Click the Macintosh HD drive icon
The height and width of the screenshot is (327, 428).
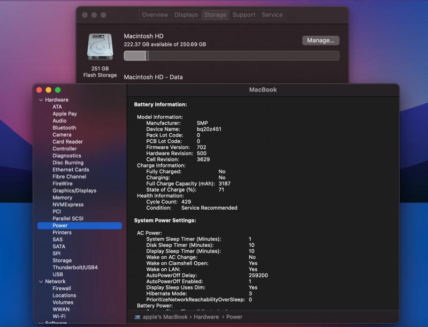pyautogui.click(x=100, y=47)
